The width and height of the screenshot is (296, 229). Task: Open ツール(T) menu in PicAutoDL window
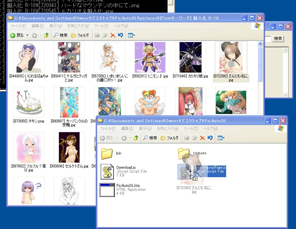pos(191,129)
